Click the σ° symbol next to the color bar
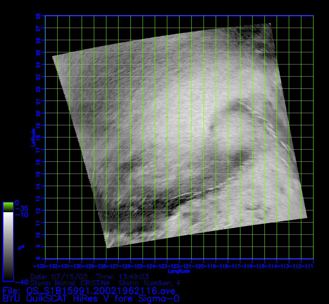Image resolution: width=329 pixels, height=304 pixels. pyautogui.click(x=21, y=247)
